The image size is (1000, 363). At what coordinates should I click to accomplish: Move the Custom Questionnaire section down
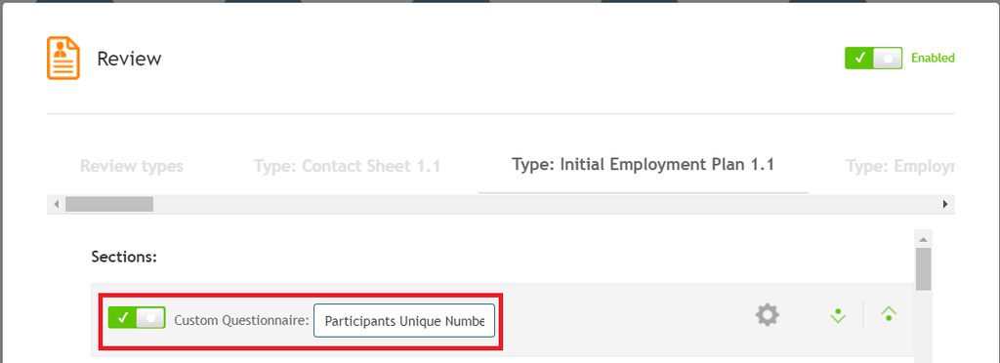837,314
